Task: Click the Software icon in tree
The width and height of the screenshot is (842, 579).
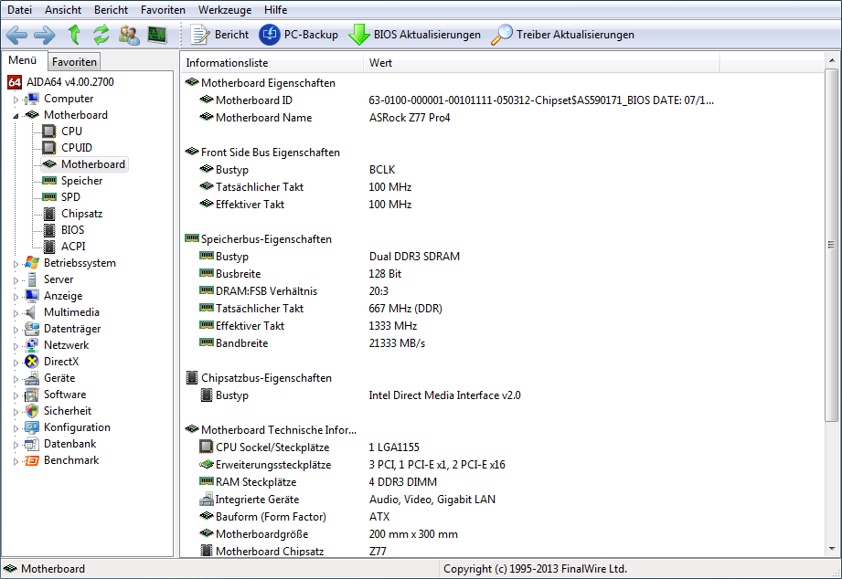Action: (32, 395)
